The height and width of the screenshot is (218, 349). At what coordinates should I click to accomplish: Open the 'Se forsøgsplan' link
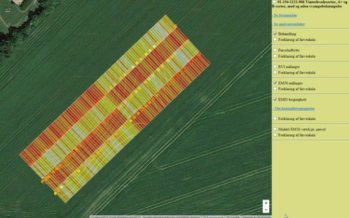[285, 15]
